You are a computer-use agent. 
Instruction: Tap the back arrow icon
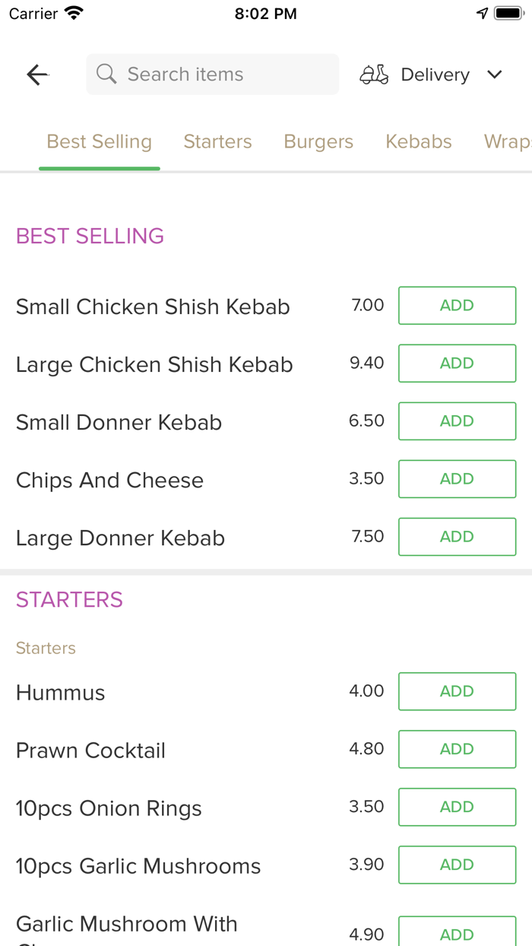pos(37,75)
